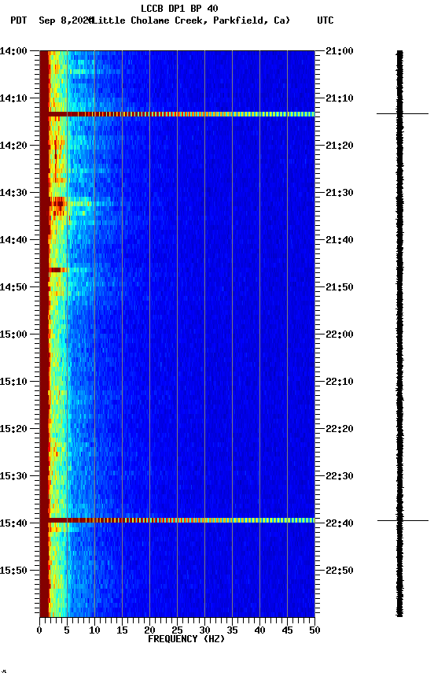Click the '50' frequency axis label
Image resolution: width=434 pixels, height=680 pixels.
pyautogui.click(x=314, y=630)
